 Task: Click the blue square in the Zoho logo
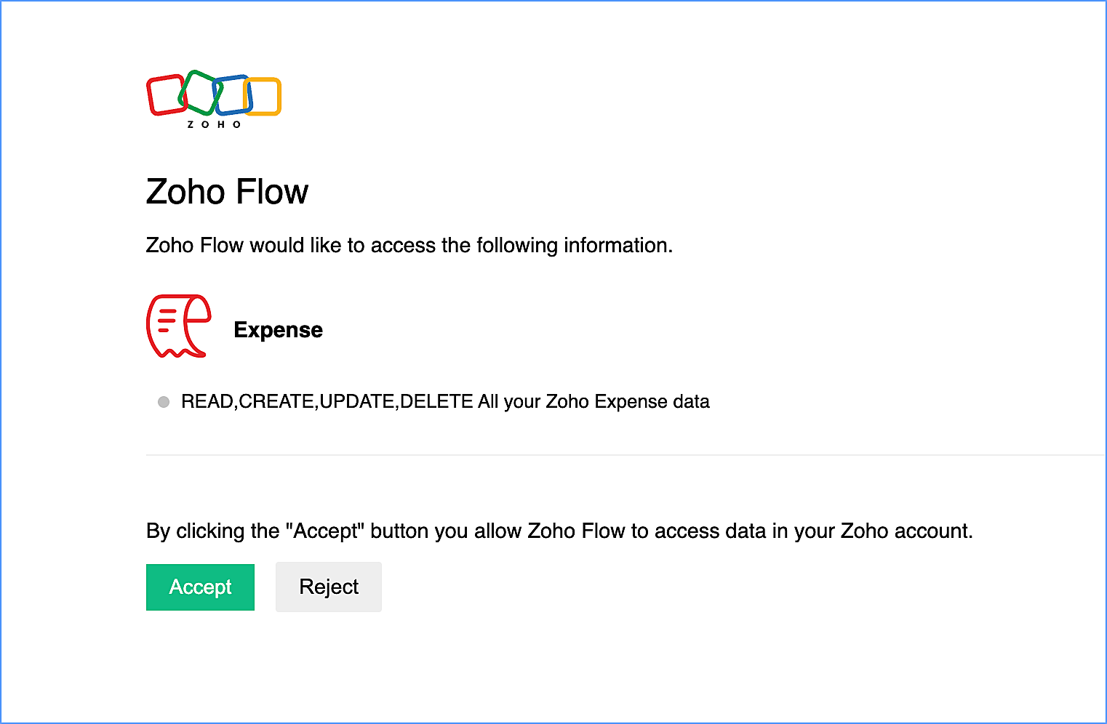(233, 95)
